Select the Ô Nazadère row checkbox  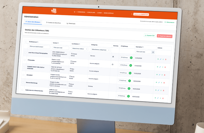[25, 60]
